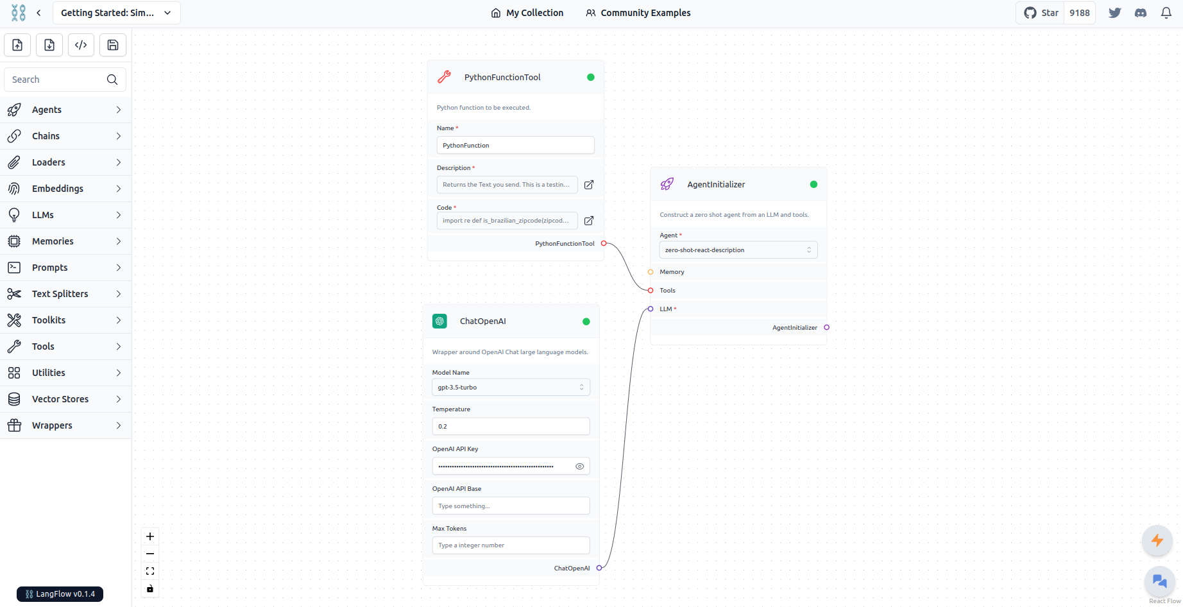Run the flow with lightning button
The height and width of the screenshot is (607, 1183).
point(1157,540)
